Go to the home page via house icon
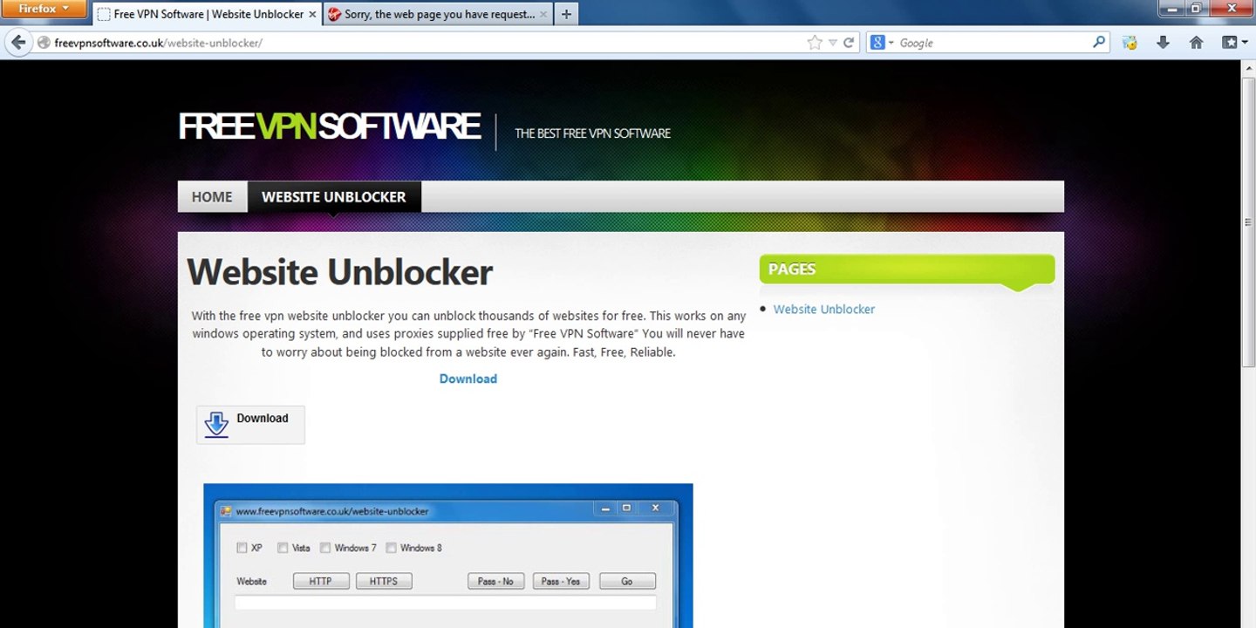This screenshot has height=628, width=1256. click(x=1196, y=43)
